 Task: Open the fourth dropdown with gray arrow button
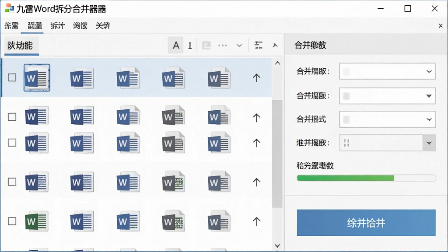(x=429, y=143)
